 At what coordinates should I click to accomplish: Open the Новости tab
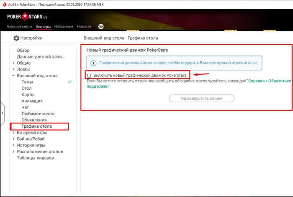(x=84, y=27)
